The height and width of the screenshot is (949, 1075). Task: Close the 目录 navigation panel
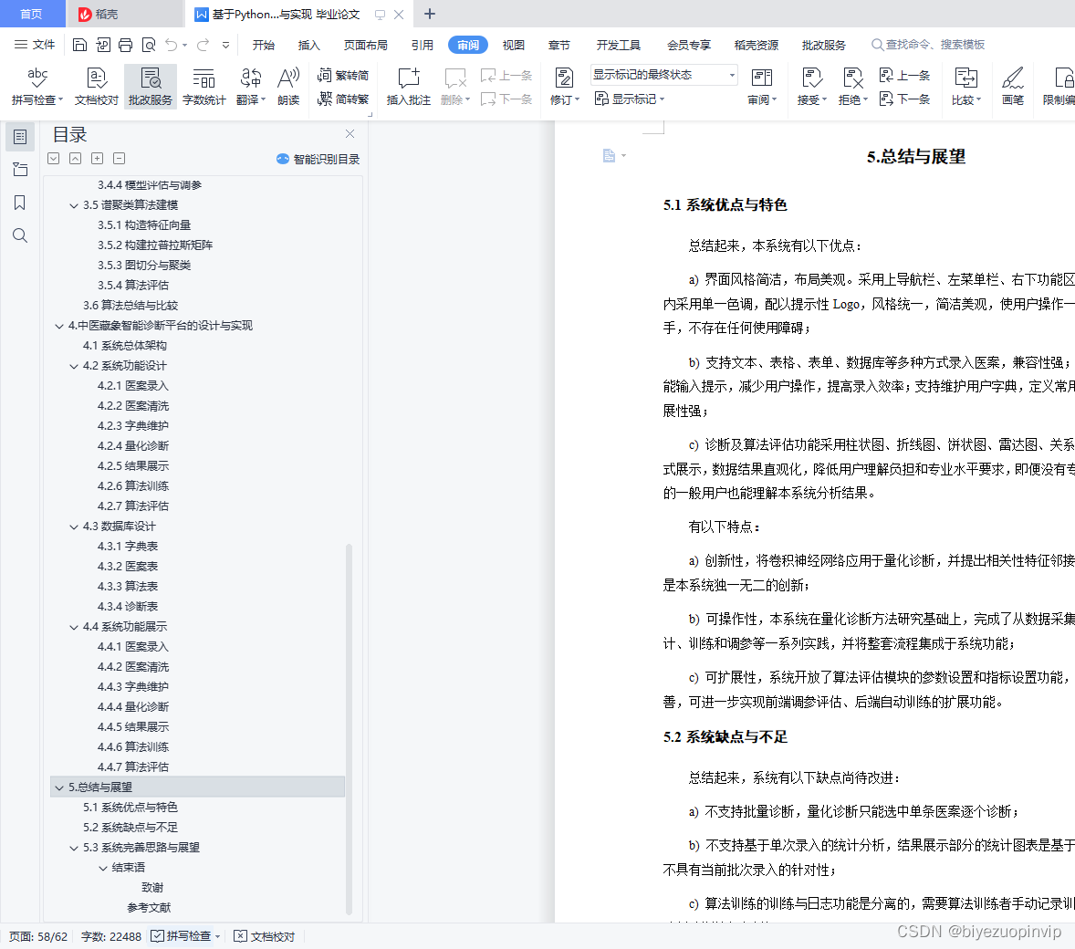(x=350, y=134)
